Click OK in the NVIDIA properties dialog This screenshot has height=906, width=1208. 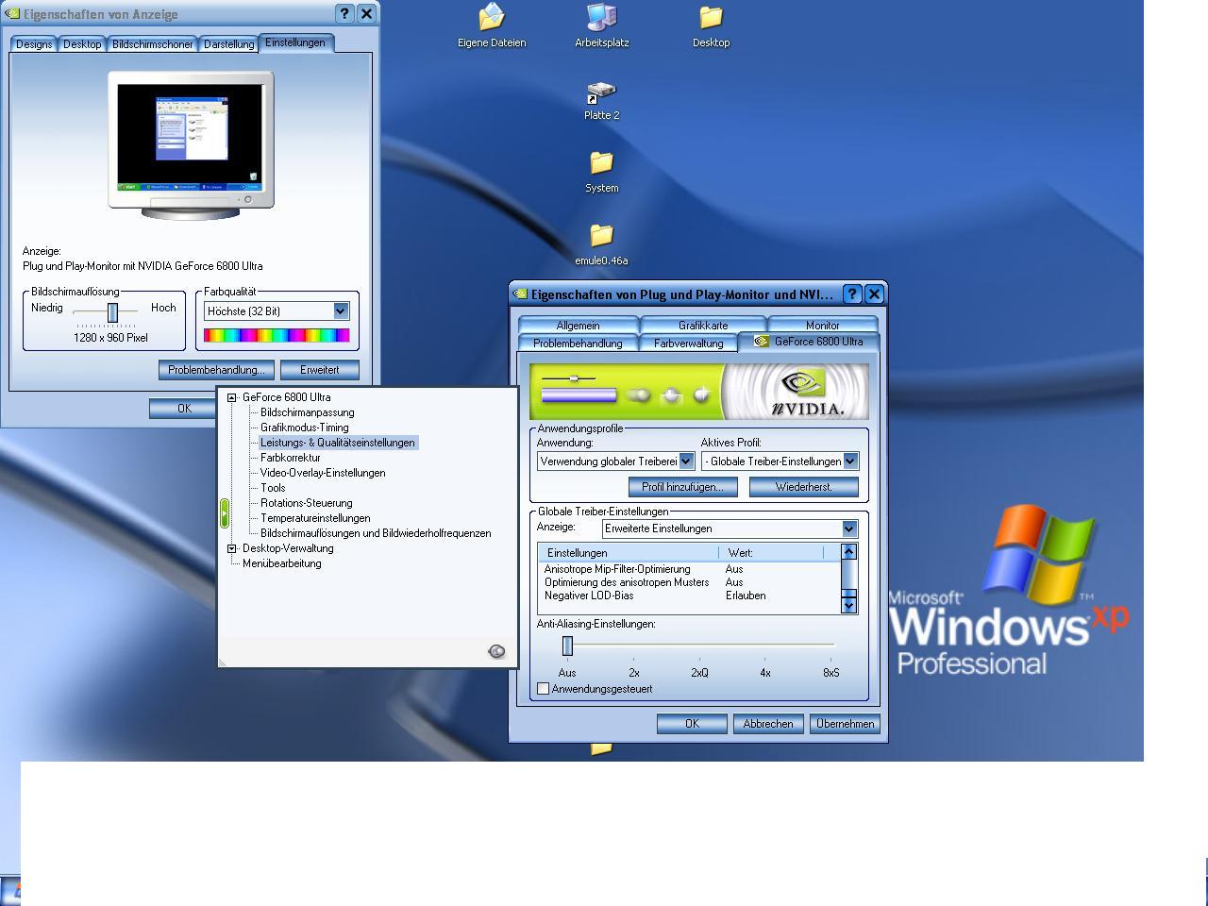692,724
